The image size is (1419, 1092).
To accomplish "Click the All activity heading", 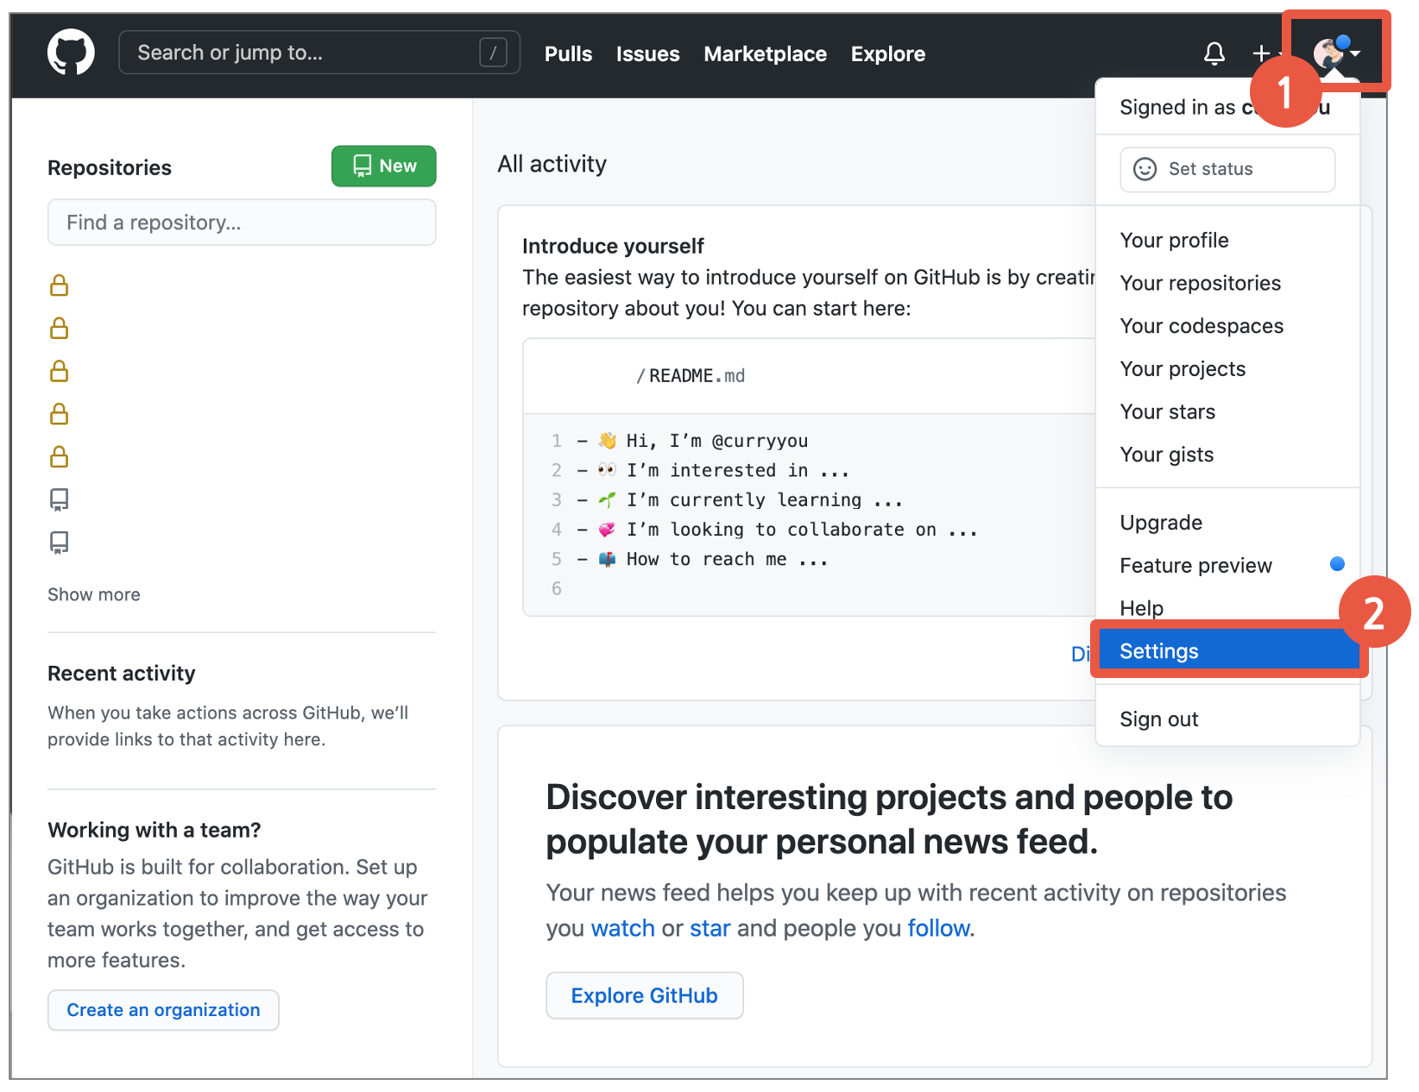I will point(552,164).
